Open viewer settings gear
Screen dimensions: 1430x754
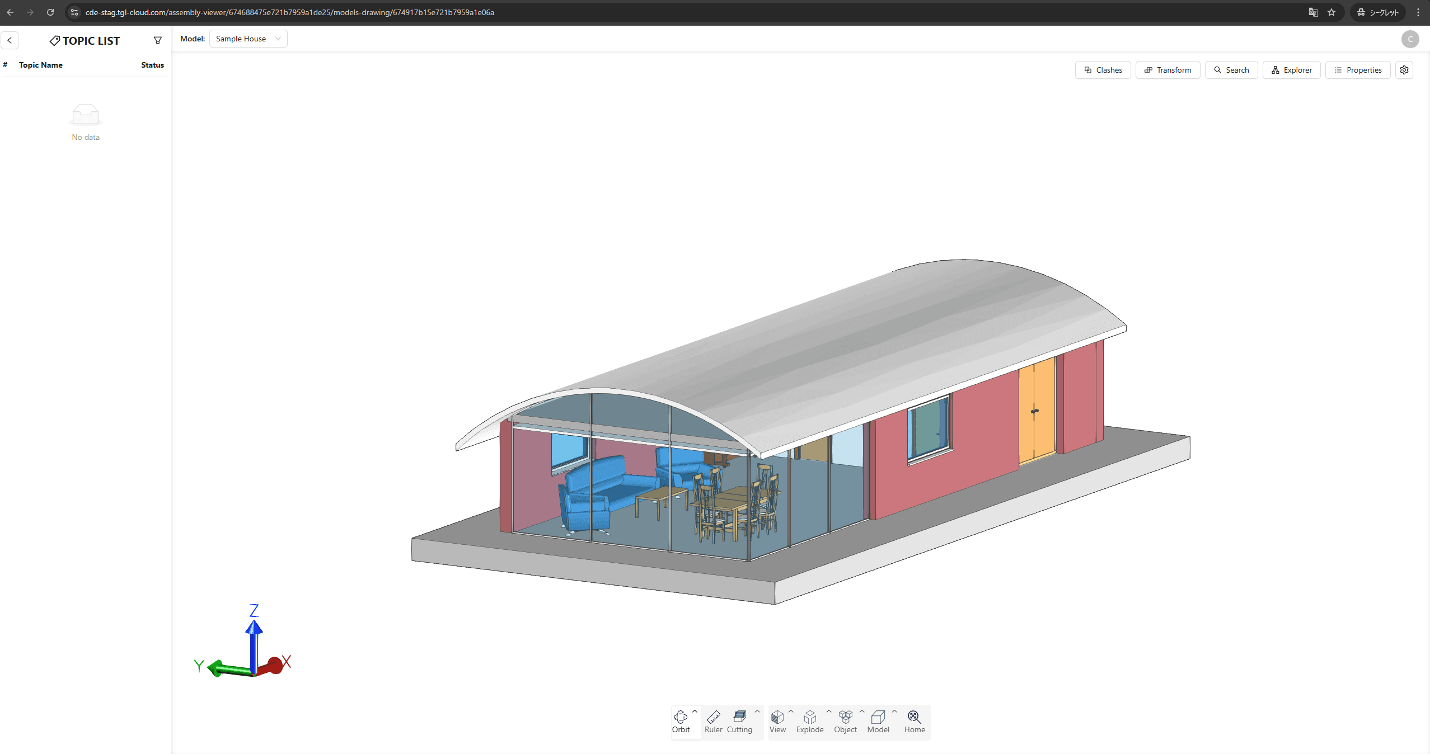(1404, 70)
